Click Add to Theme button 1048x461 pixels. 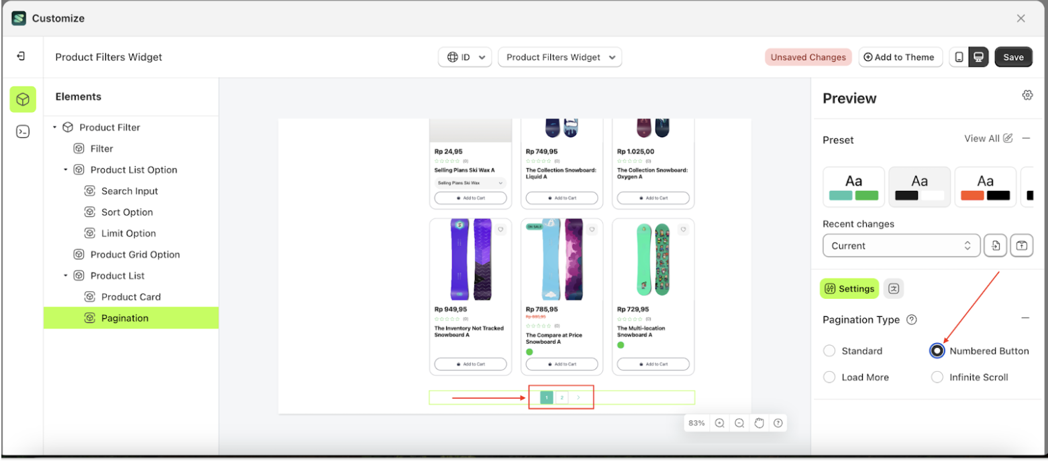click(900, 57)
